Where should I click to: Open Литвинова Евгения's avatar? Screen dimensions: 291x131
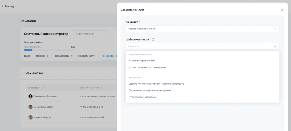pos(30,96)
